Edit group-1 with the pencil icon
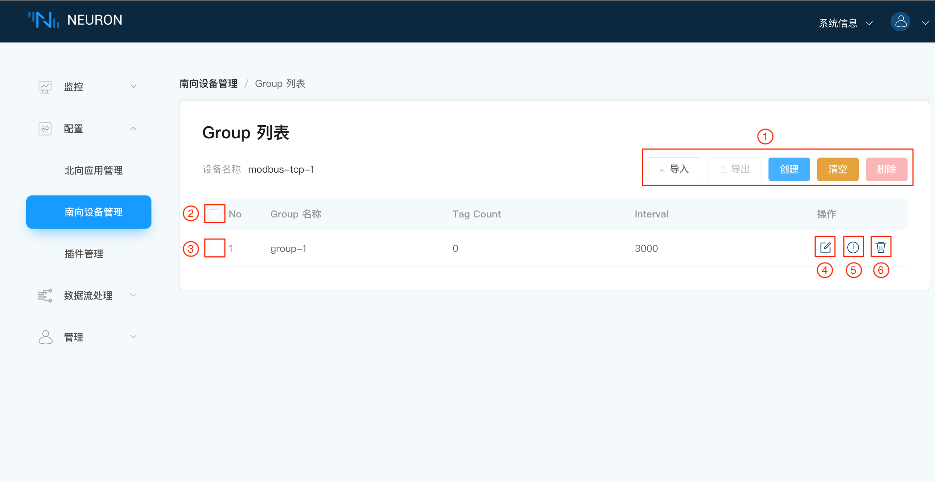Image resolution: width=935 pixels, height=482 pixels. point(825,247)
